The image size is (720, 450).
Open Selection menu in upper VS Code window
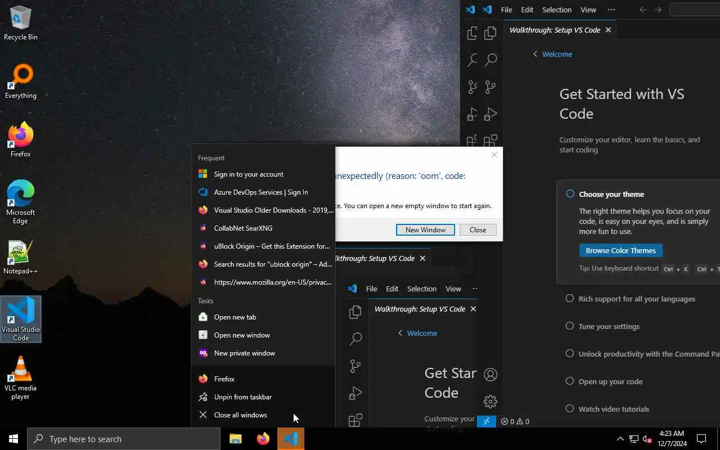pyautogui.click(x=556, y=10)
